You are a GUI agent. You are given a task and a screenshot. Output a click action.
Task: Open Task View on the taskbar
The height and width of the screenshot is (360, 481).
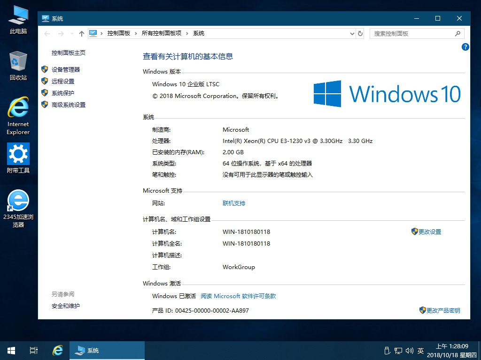click(x=34, y=351)
